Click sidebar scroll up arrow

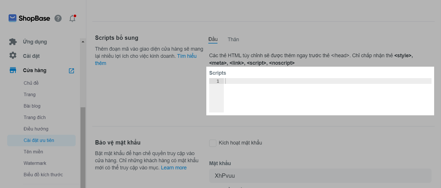pos(83,42)
